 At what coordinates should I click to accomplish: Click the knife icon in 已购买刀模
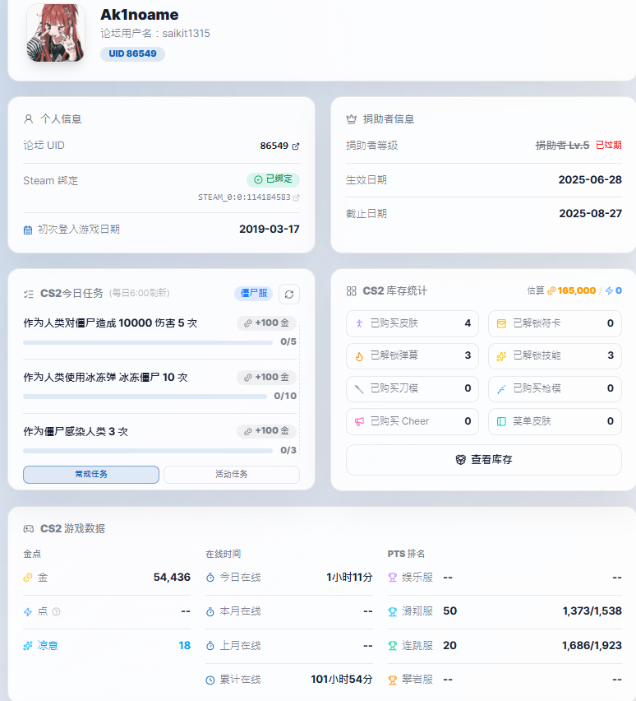pos(359,389)
